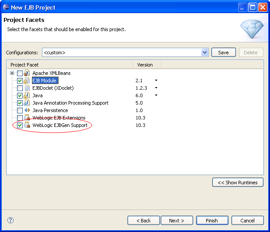270x232 pixels.
Task: Close the New EJB Project dialog
Action: click(x=263, y=7)
